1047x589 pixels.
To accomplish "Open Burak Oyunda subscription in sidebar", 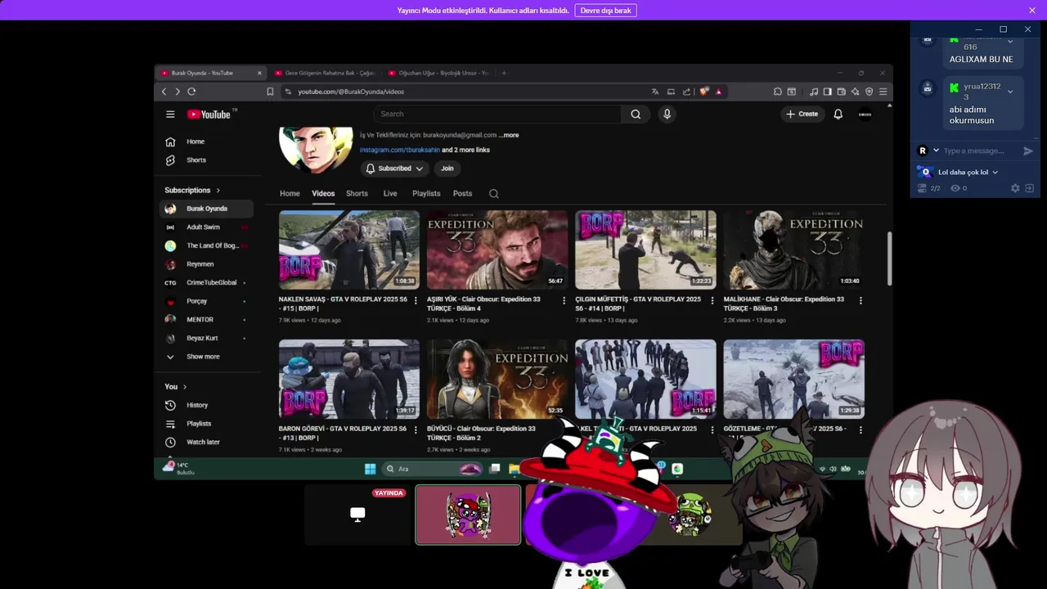I will (207, 209).
